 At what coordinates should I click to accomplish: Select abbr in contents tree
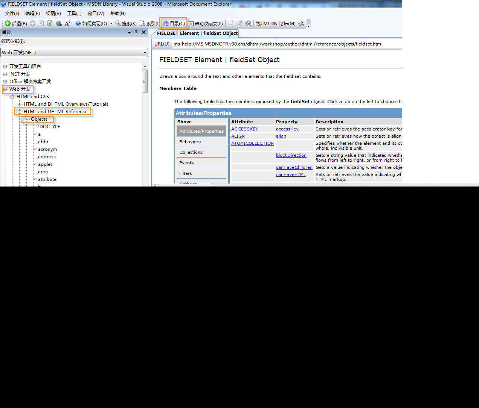point(43,142)
